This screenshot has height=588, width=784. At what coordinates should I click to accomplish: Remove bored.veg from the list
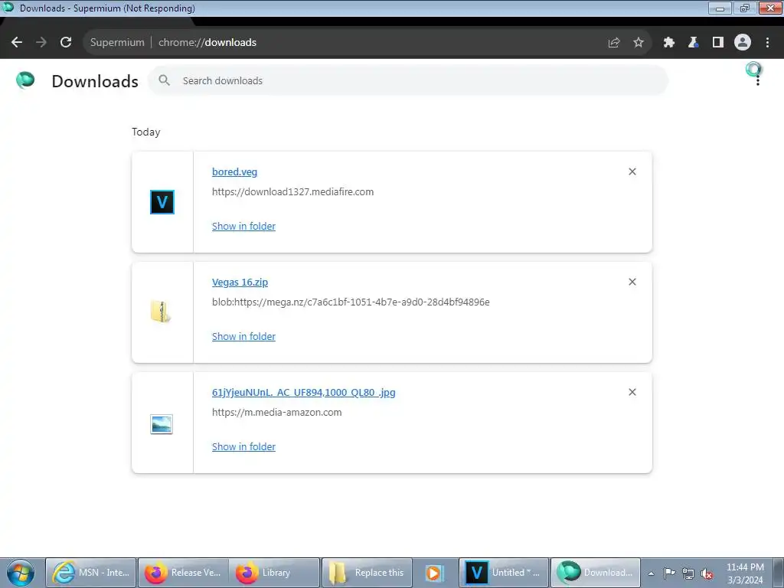[632, 171]
